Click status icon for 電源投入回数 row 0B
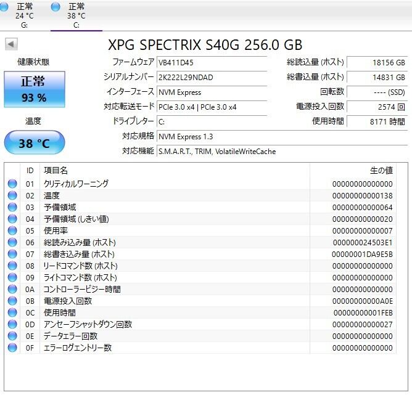Screen dimensions: 412x395 (x=12, y=301)
